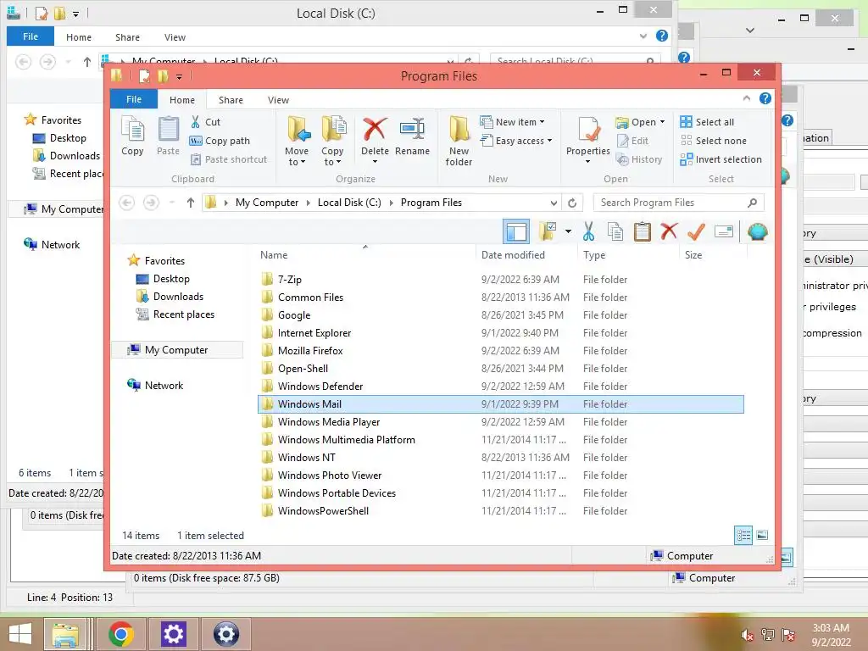Open the Help question mark in Program Files
This screenshot has width=868, height=651.
coord(765,98)
